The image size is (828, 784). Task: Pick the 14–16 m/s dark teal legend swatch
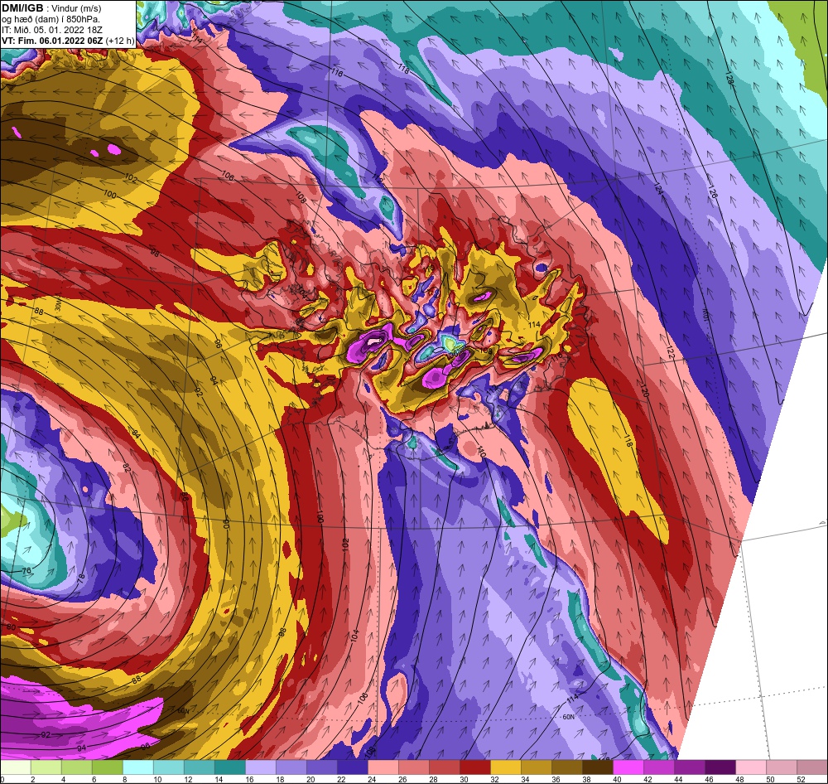(230, 767)
